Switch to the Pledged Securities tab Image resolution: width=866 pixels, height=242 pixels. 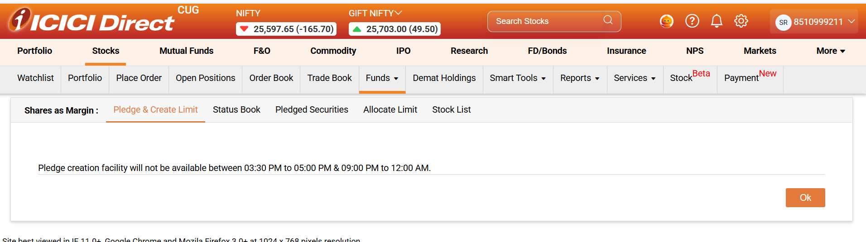point(312,110)
